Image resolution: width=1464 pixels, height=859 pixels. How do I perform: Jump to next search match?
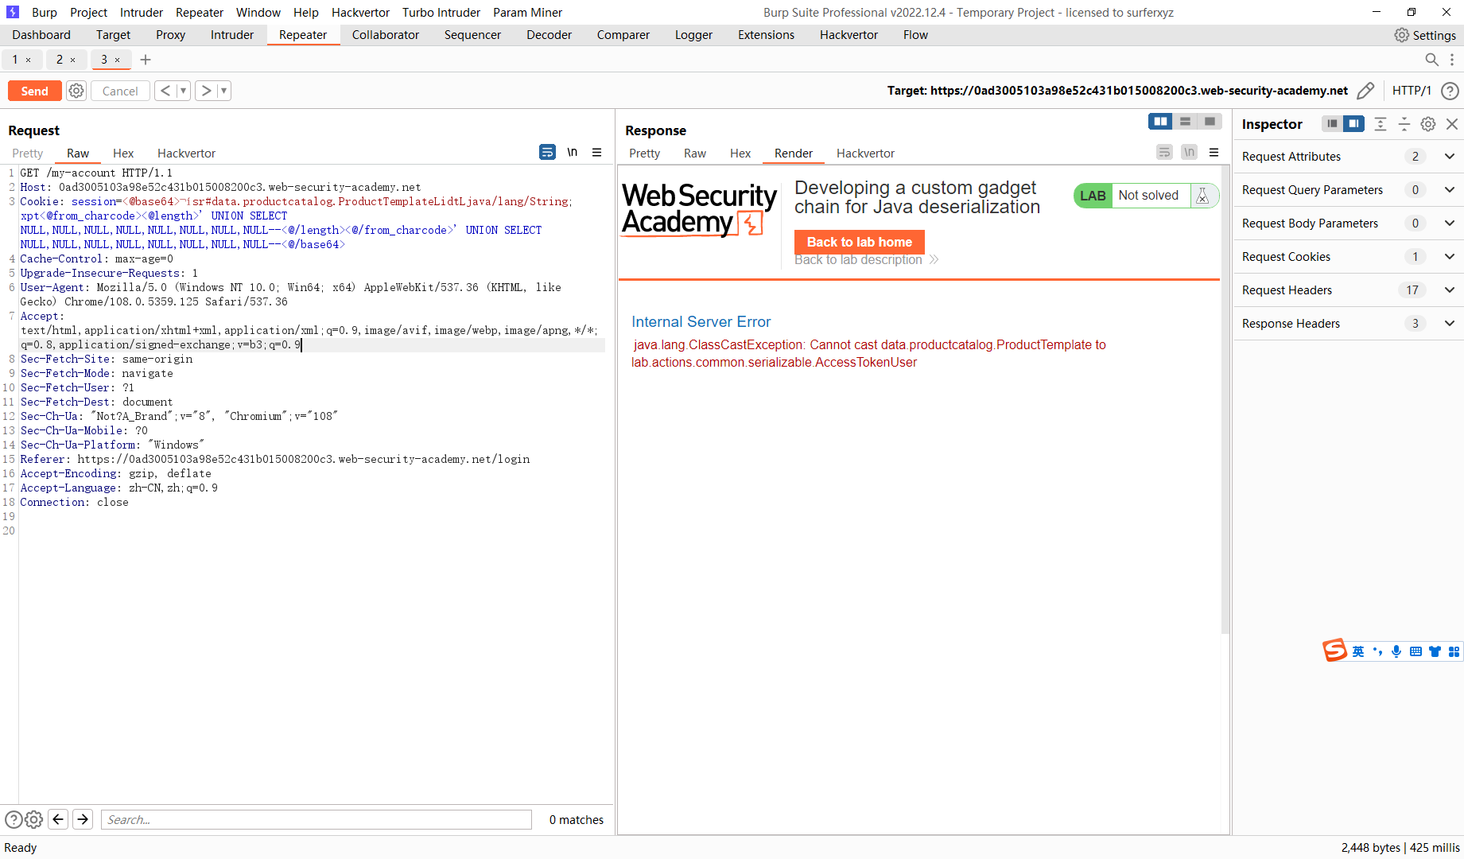click(83, 819)
